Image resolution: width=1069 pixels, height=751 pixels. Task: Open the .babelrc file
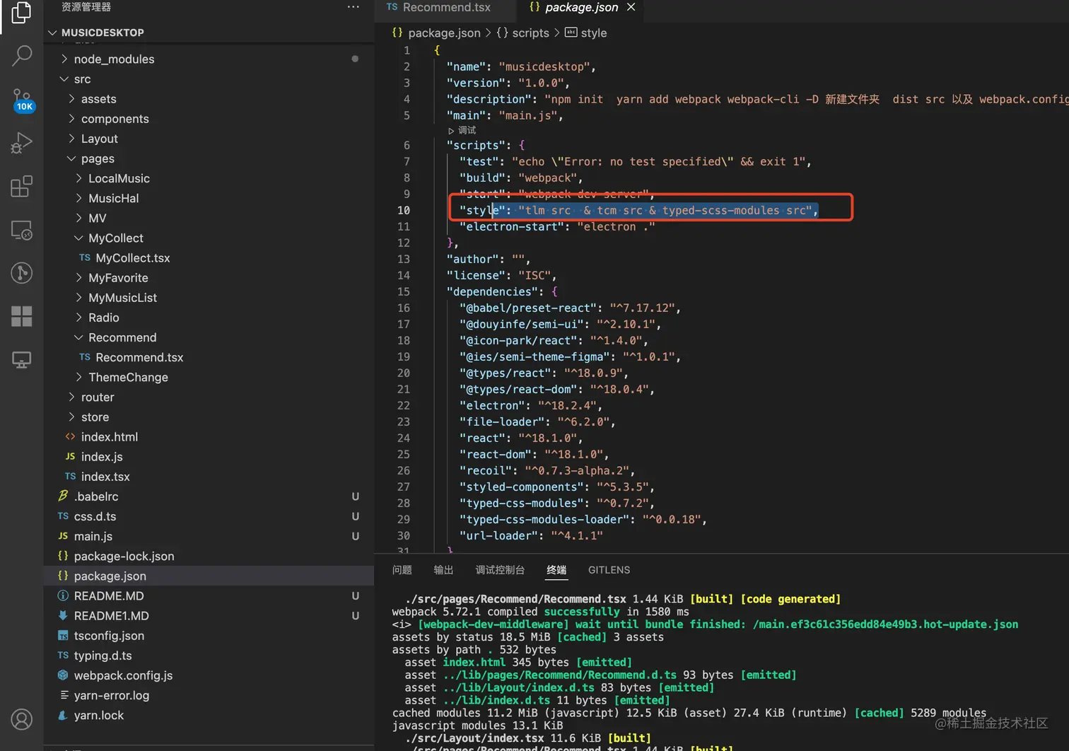pyautogui.click(x=209, y=496)
